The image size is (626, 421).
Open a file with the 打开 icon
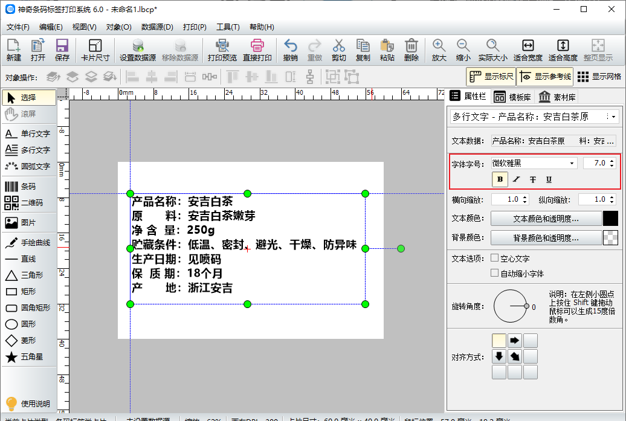click(x=38, y=50)
